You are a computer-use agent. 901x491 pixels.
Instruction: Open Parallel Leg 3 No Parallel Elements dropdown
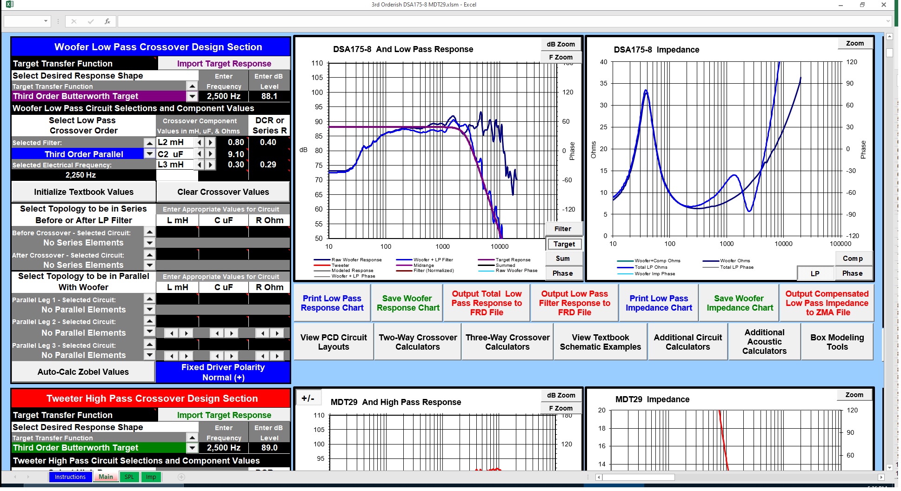click(x=149, y=355)
